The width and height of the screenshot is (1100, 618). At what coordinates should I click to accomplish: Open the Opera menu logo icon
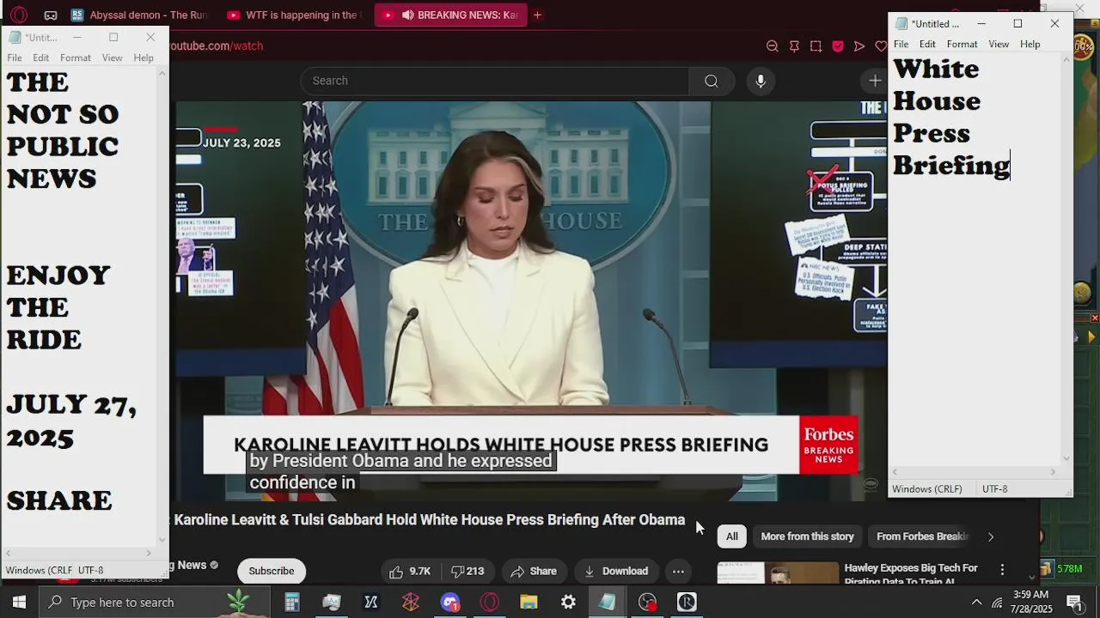(19, 15)
